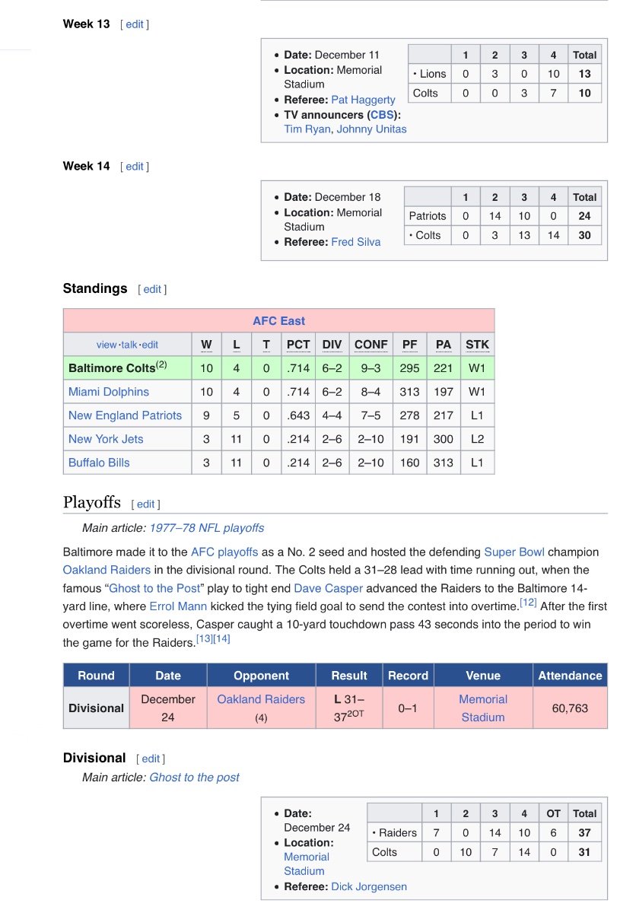Click the edit link beside Standings
Image resolution: width=636 pixels, height=913 pixels.
point(152,289)
